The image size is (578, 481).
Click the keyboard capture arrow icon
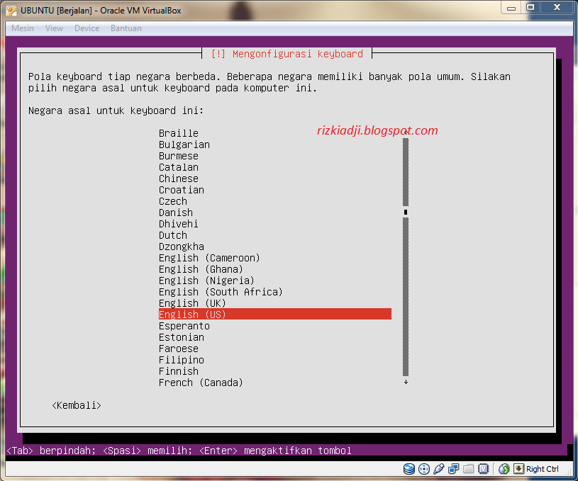coord(518,469)
